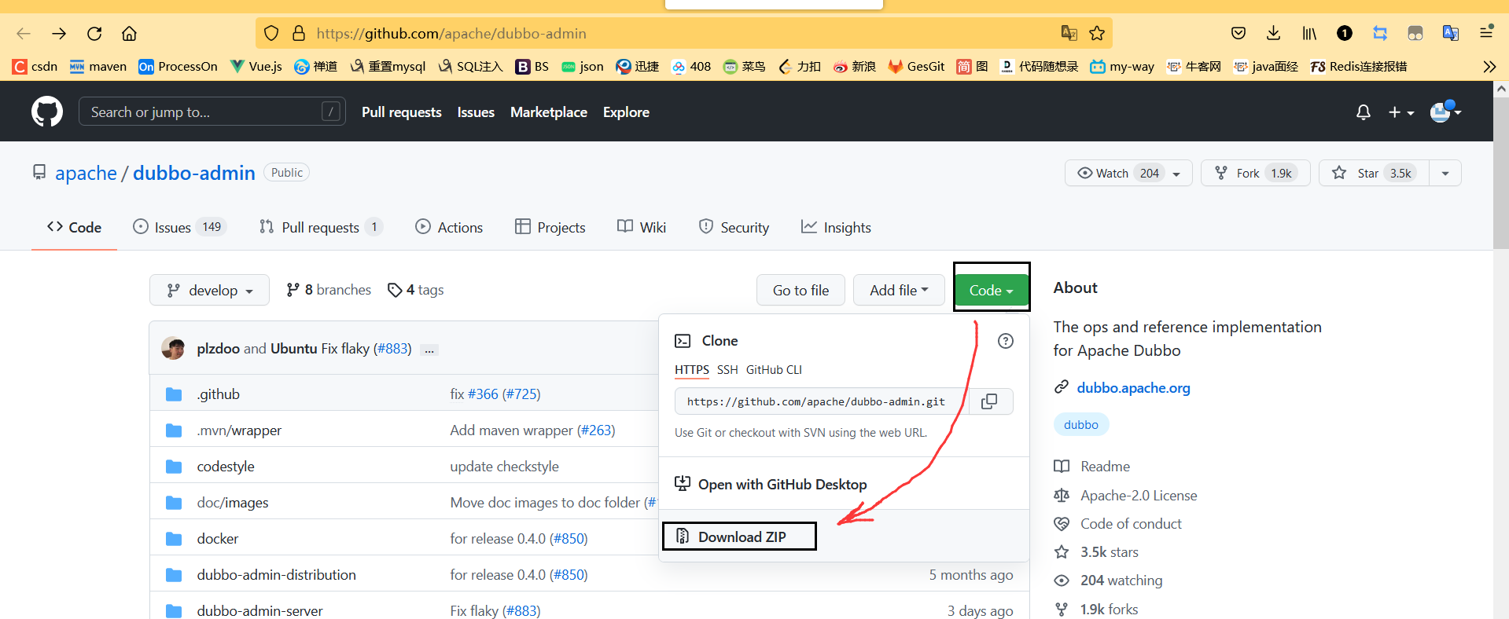Screen dimensions: 1509x619
Task: Open the .github folder
Action: point(219,394)
